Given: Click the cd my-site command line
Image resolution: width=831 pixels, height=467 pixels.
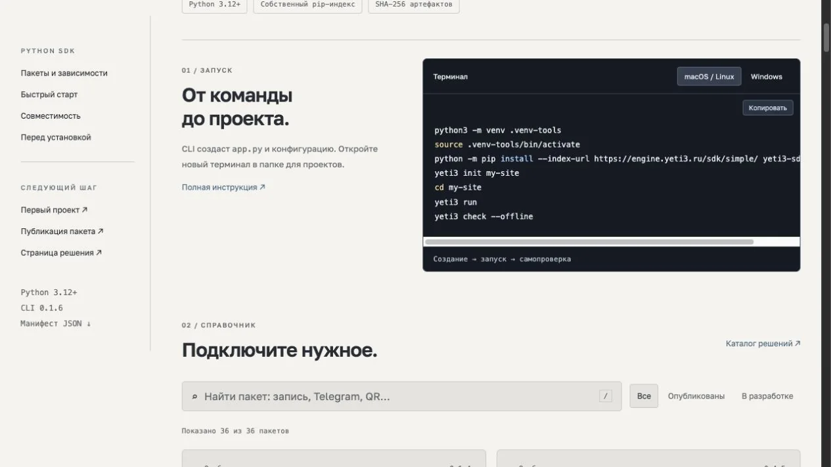Looking at the screenshot, I should point(458,188).
